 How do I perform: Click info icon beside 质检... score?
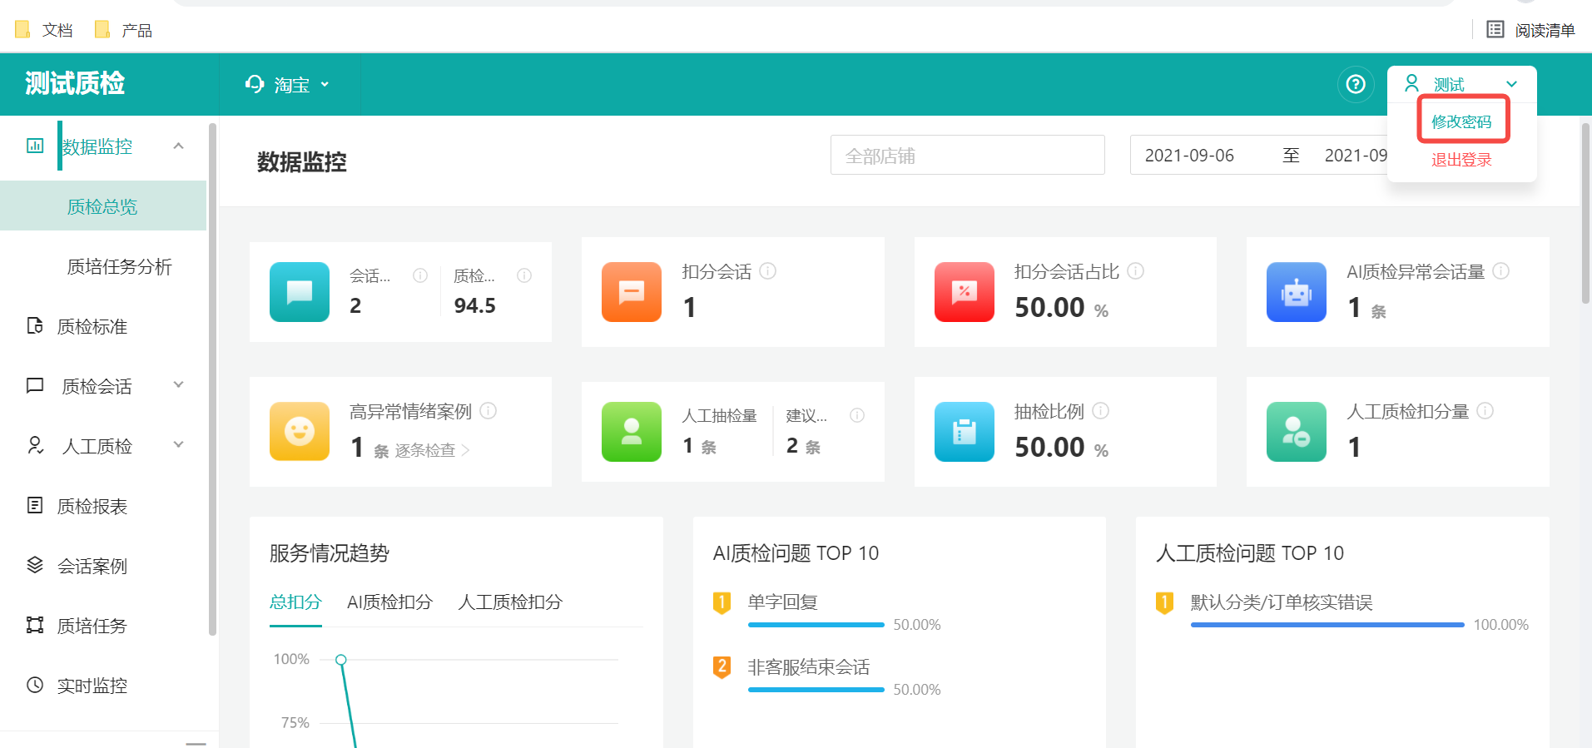pyautogui.click(x=524, y=275)
